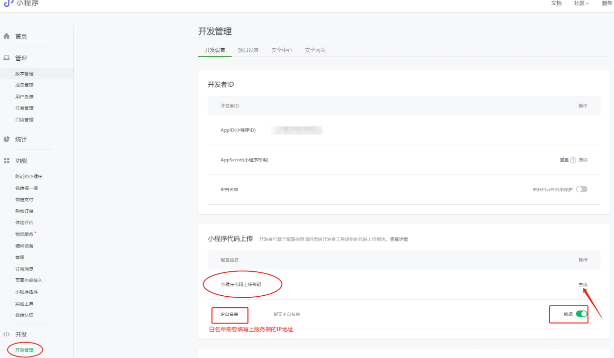Select 开发管理 in the left sidebar
This screenshot has height=358, width=614.
pos(24,350)
